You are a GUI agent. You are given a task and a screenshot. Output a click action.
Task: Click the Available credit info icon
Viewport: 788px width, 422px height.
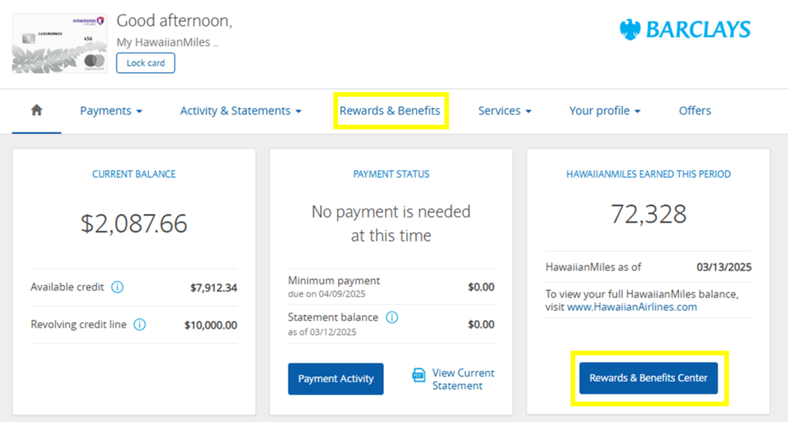(117, 287)
